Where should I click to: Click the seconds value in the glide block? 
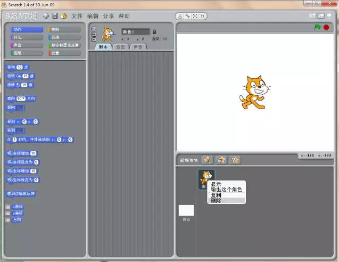pyautogui.click(x=14, y=140)
